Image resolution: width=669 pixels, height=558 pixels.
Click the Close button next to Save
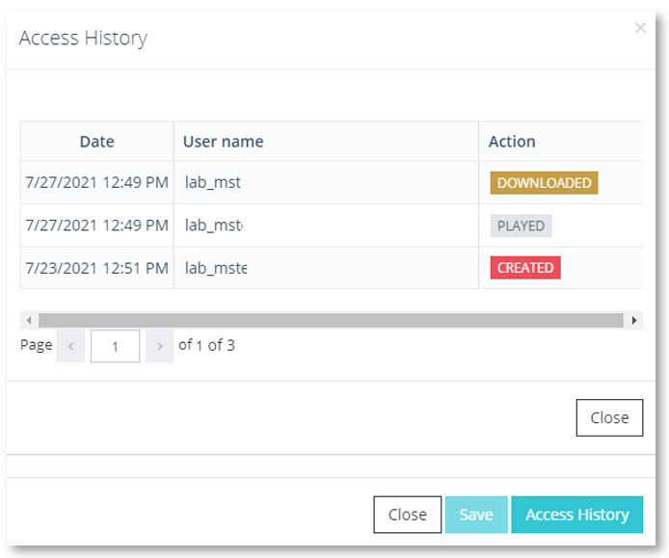coord(408,515)
